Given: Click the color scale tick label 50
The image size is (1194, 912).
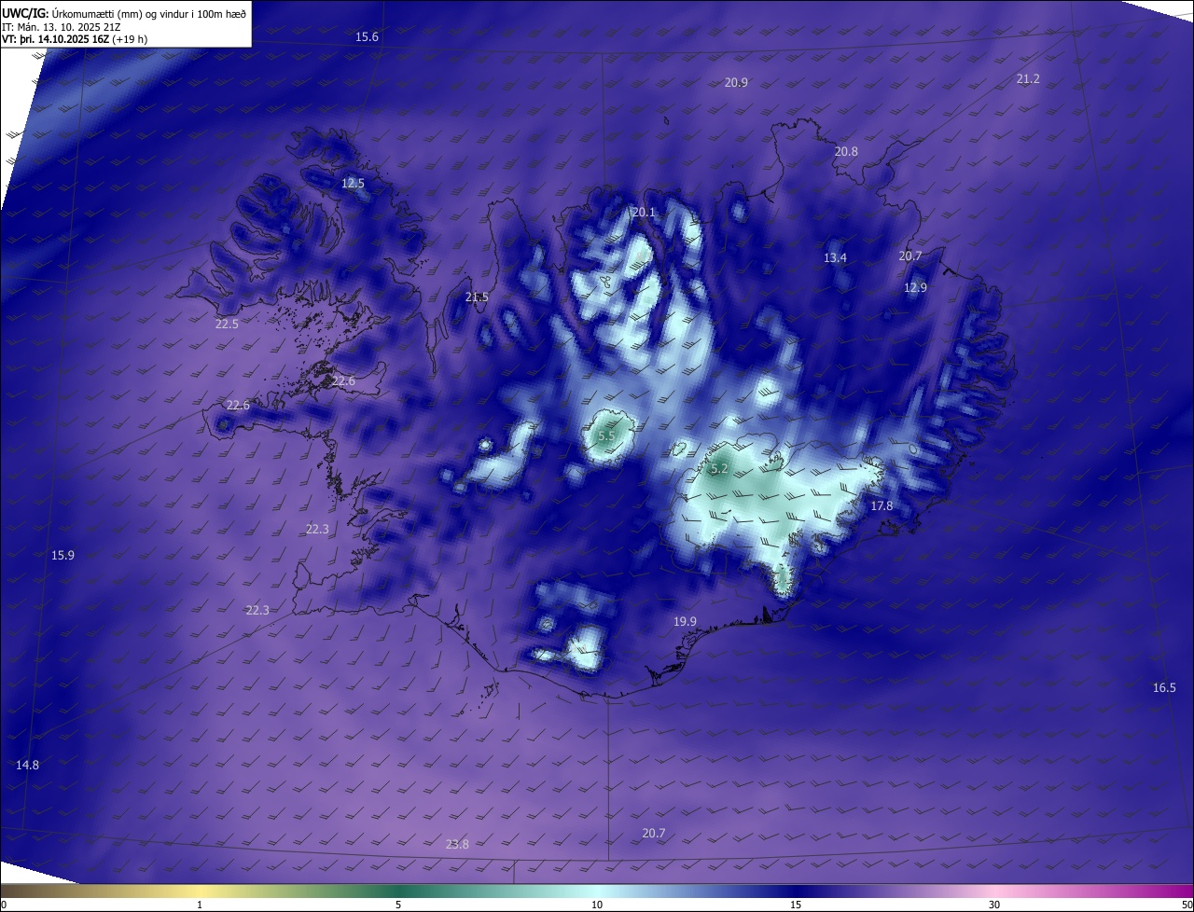Looking at the screenshot, I should (1187, 905).
